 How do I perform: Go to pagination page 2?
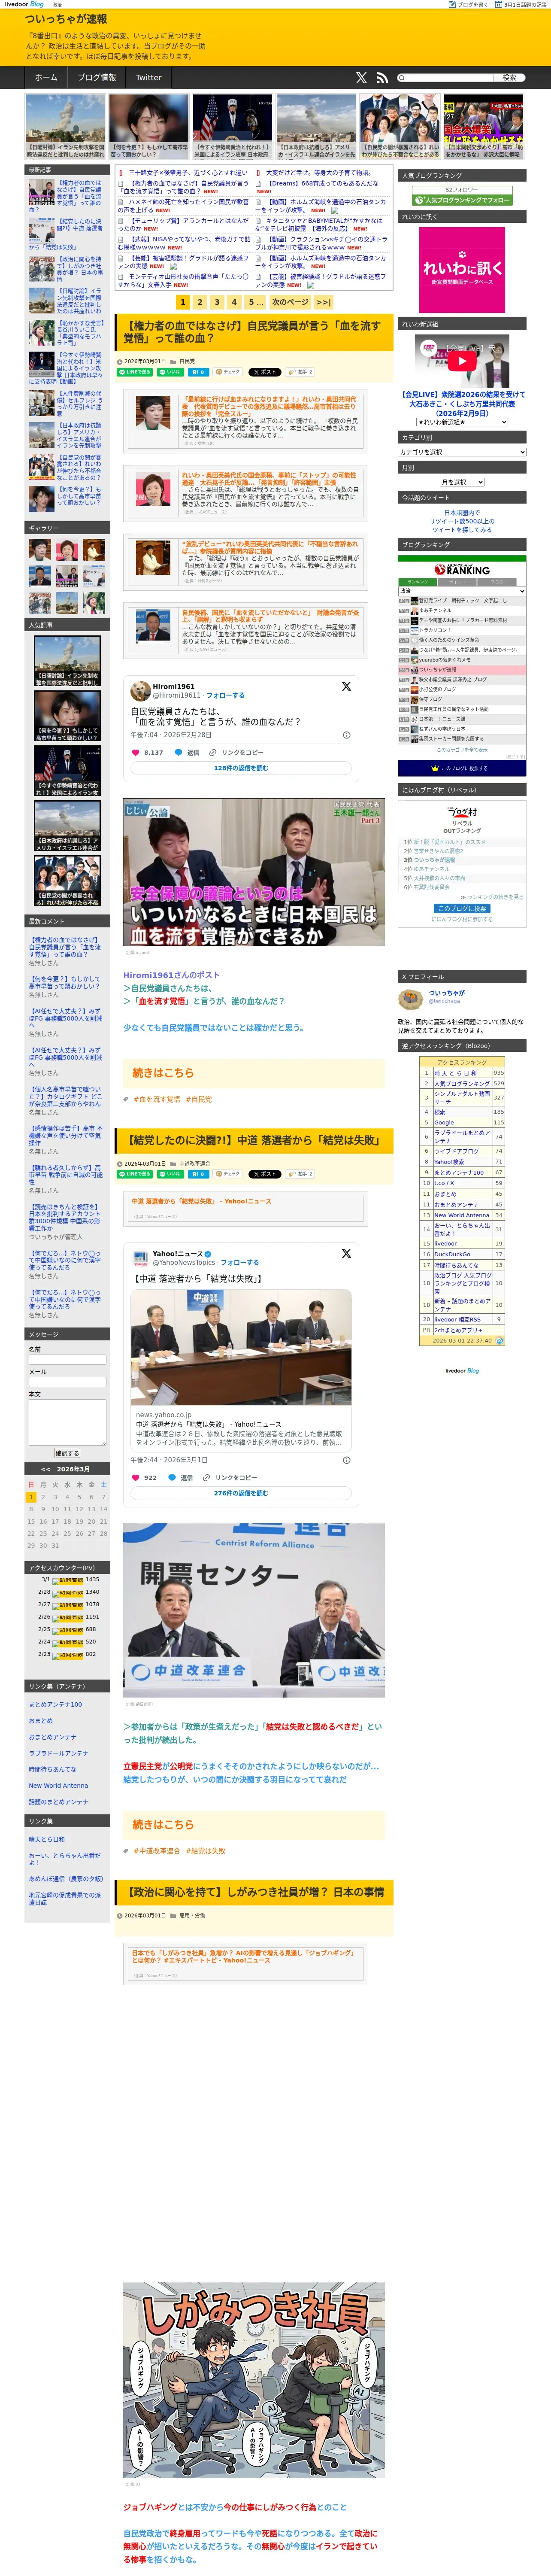click(x=200, y=301)
